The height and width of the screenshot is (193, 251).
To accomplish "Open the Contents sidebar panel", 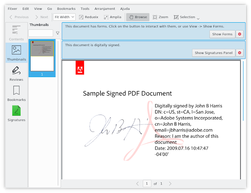I will coord(16,33).
